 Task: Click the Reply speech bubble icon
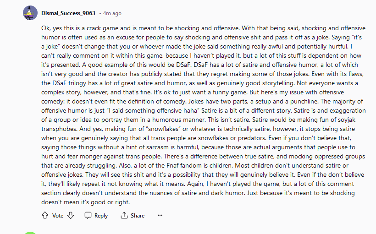88,215
